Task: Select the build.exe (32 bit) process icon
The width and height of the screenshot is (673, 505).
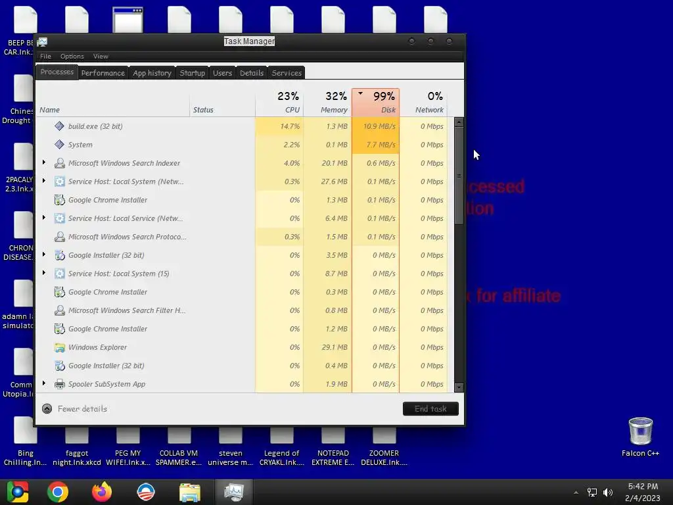Action: pos(59,126)
